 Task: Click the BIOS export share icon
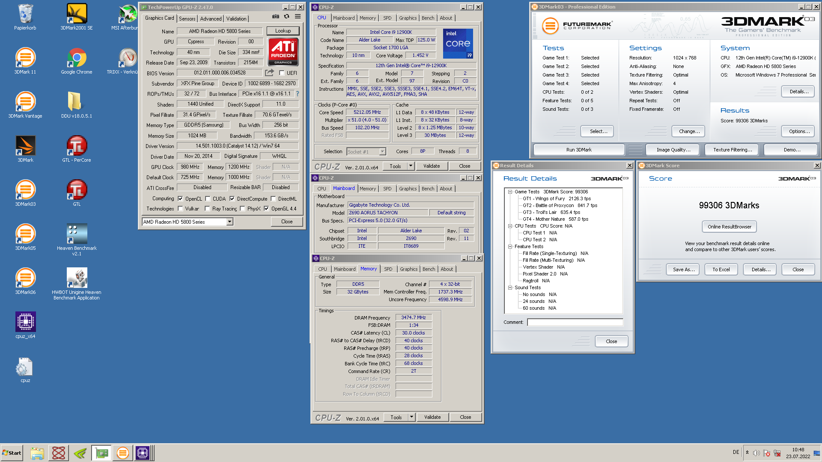pos(269,73)
